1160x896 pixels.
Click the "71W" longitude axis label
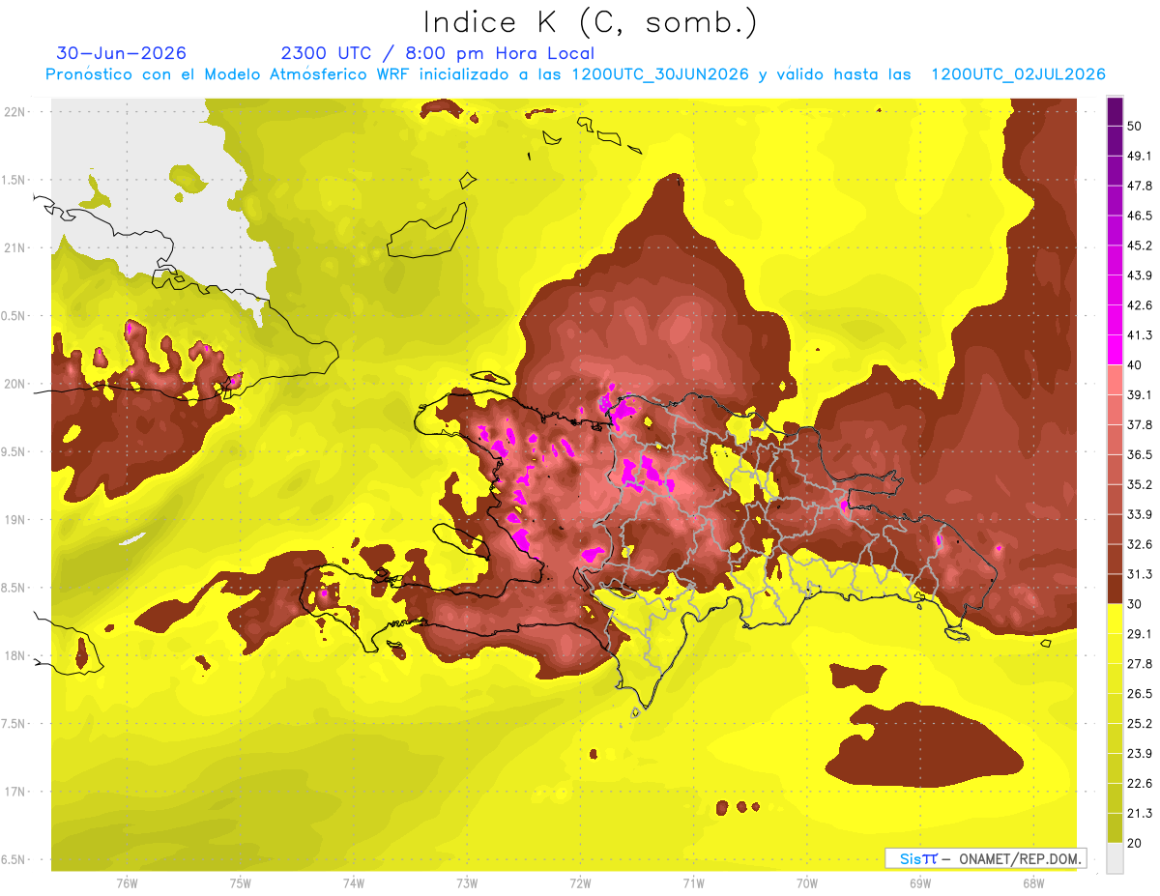coord(693,883)
